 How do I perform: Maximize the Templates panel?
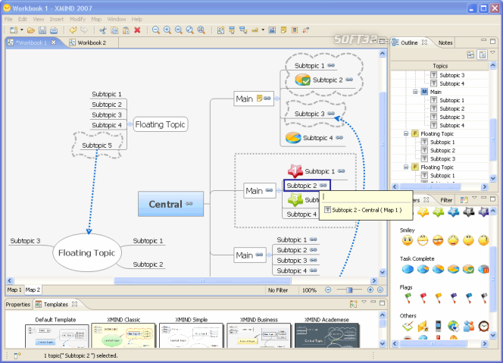click(382, 302)
